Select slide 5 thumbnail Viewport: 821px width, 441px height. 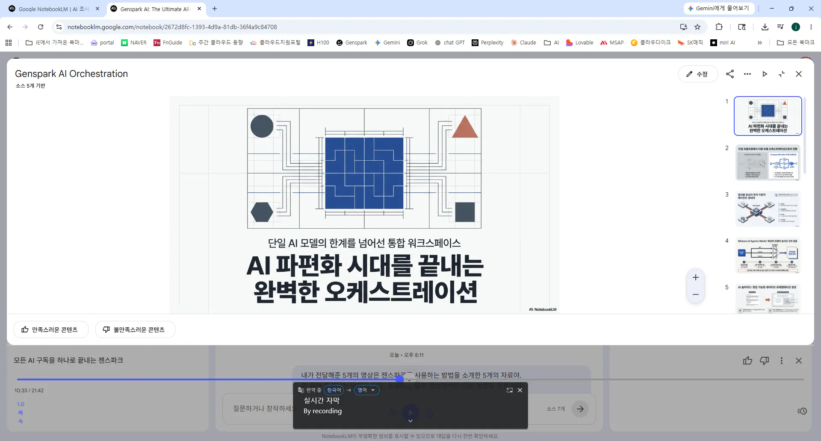pyautogui.click(x=768, y=299)
